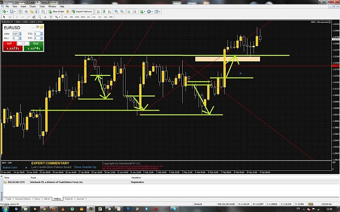Switch to the Experts tab
Viewport: 340px width, 212px height.
[x=69, y=199]
